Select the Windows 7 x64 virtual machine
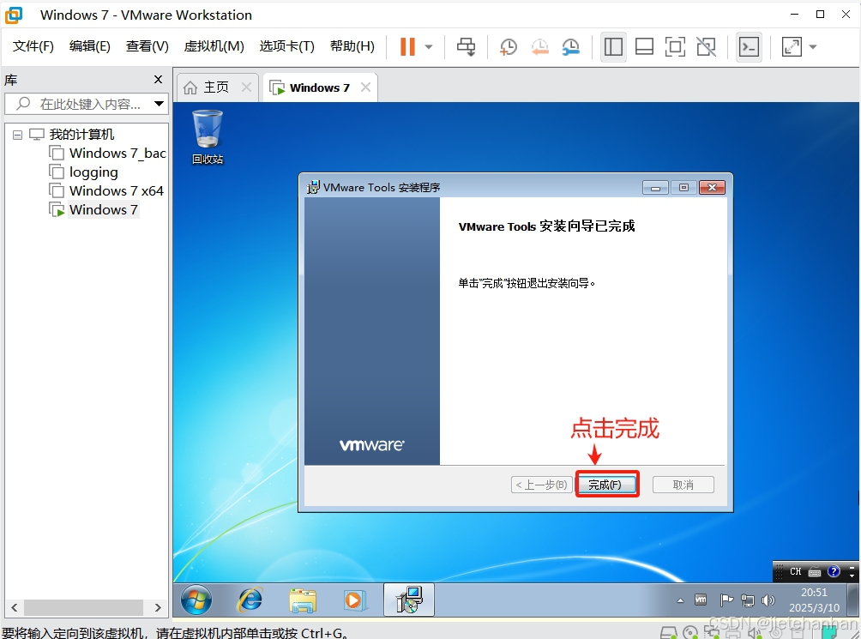 [106, 191]
